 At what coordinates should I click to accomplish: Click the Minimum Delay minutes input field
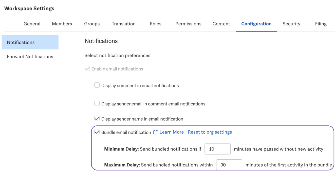(217, 149)
